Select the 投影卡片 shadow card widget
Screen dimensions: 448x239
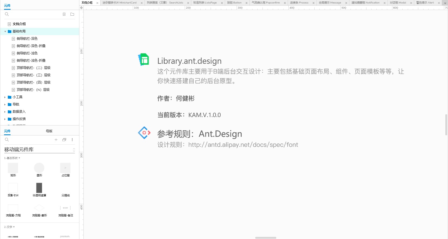tap(13, 190)
